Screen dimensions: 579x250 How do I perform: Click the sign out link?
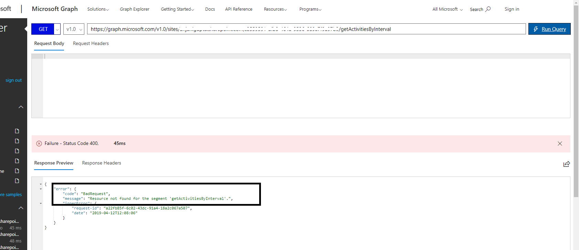coord(13,80)
